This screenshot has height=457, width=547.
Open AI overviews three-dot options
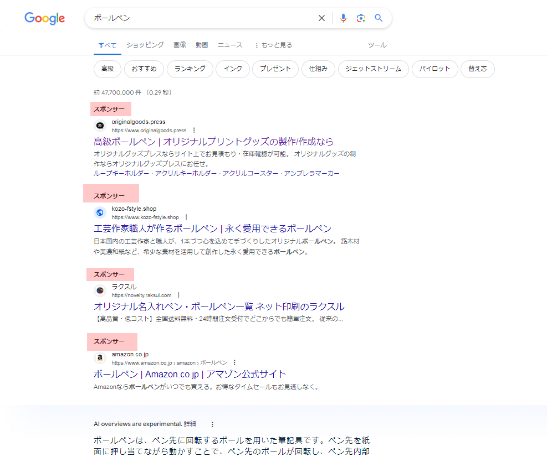[x=212, y=424]
